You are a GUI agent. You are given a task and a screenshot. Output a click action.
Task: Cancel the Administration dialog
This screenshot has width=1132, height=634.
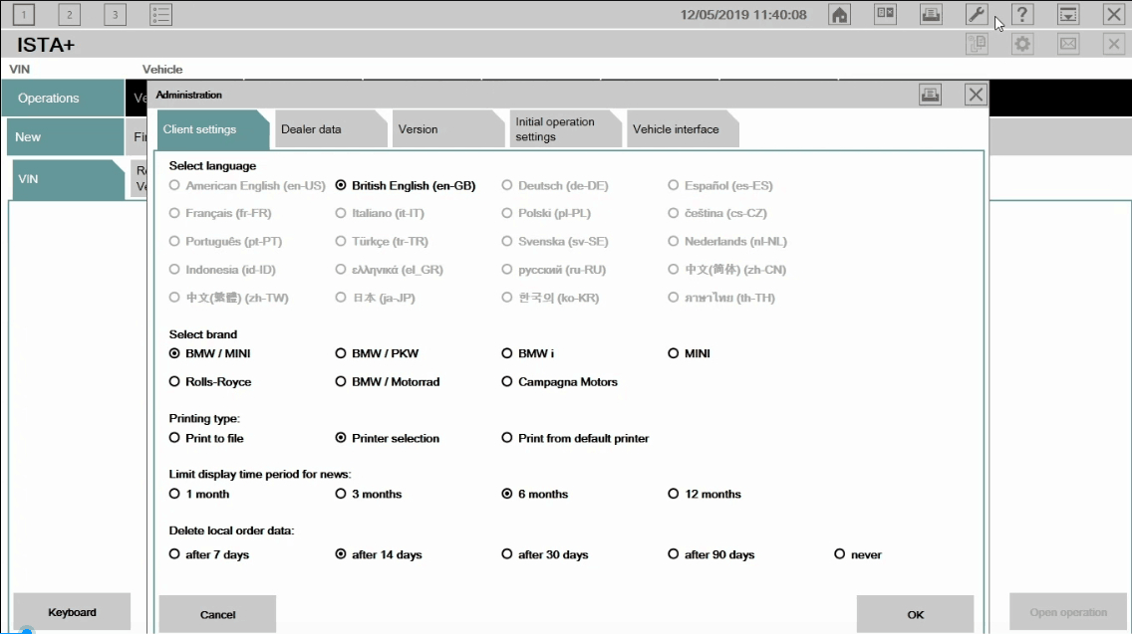(x=217, y=614)
